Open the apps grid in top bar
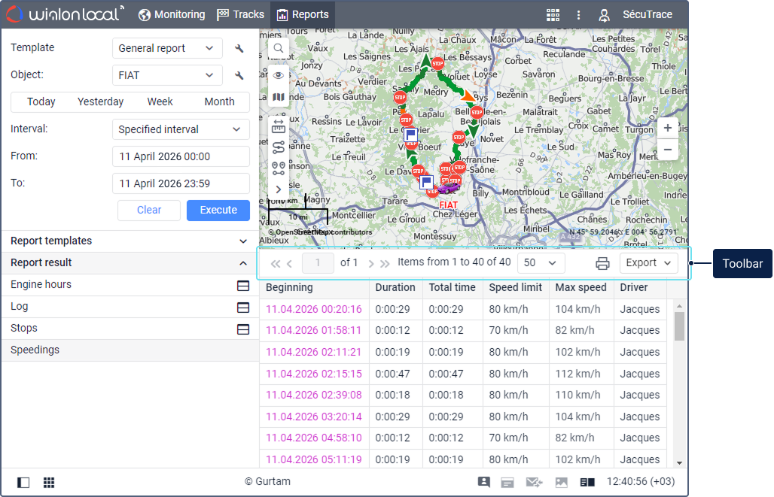 [x=553, y=15]
